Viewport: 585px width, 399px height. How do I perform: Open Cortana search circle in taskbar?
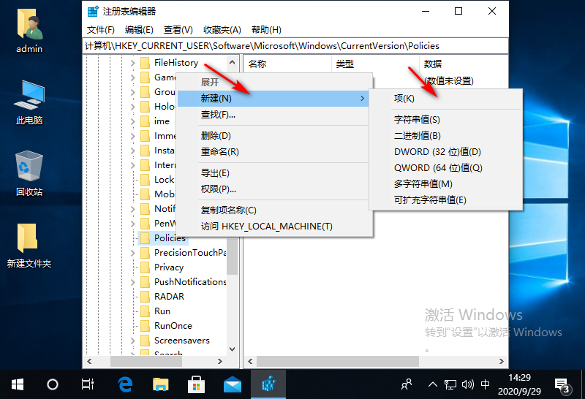click(52, 384)
